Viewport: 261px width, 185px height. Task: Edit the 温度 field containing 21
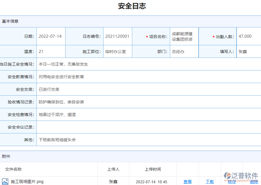point(51,52)
